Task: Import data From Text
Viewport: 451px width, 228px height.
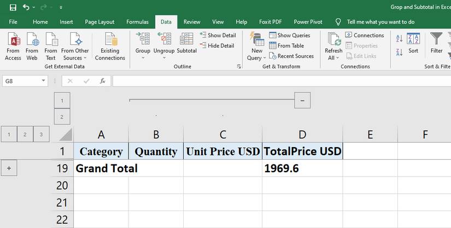Action: (51, 46)
